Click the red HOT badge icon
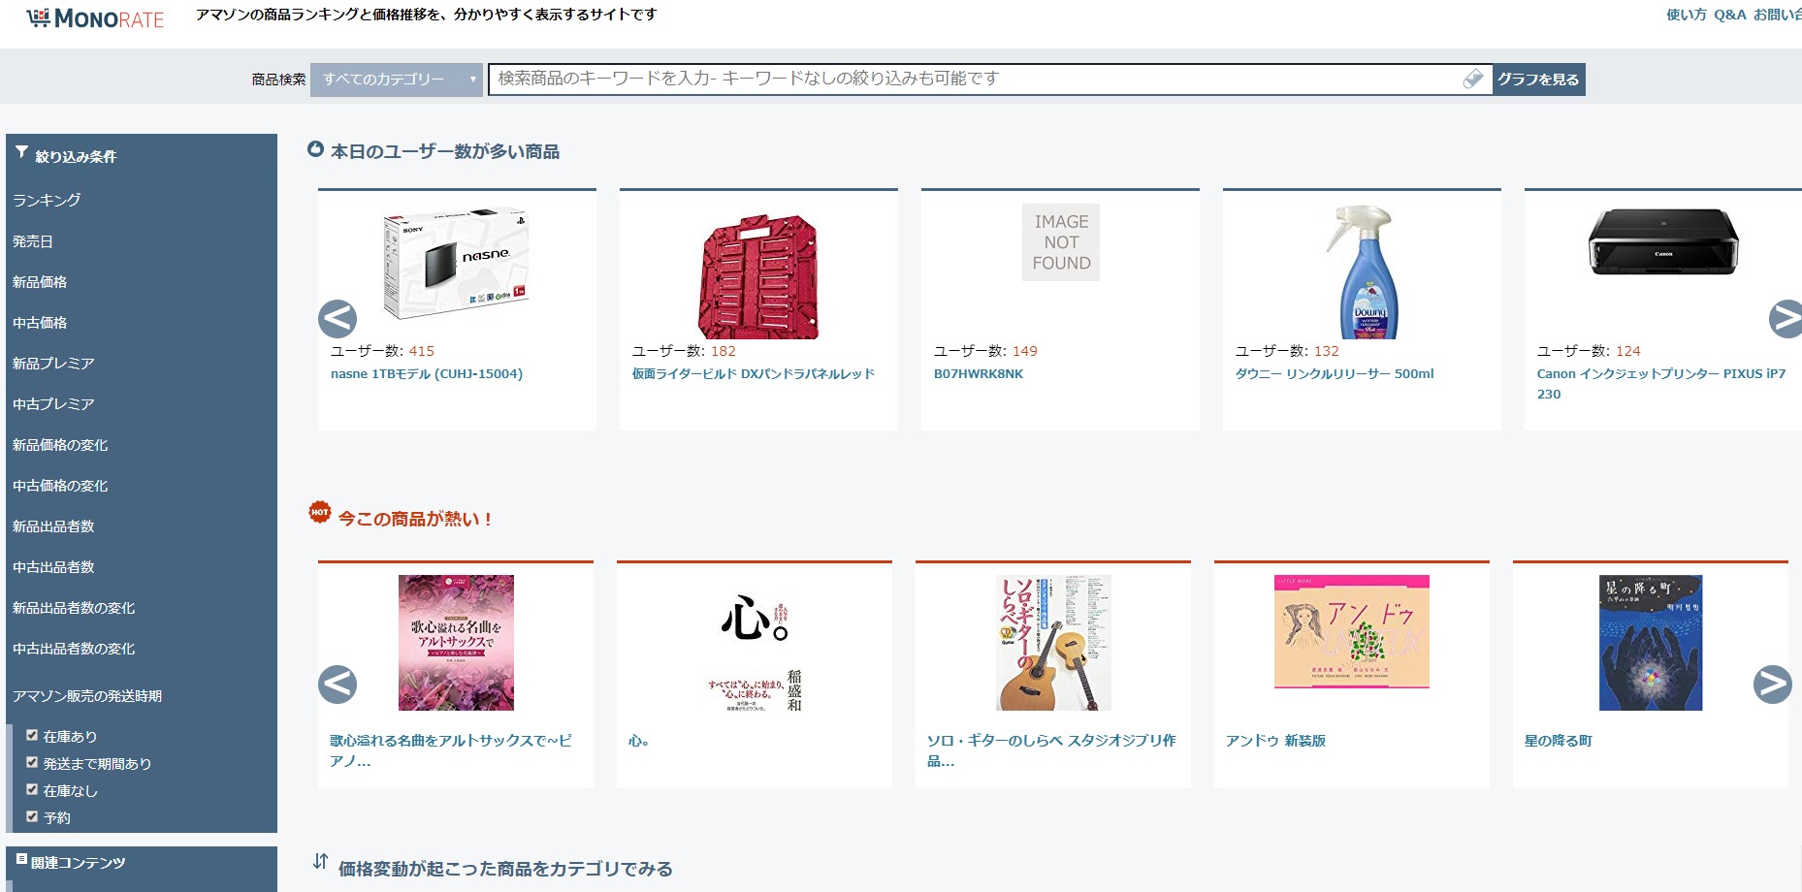The image size is (1802, 892). 319,512
